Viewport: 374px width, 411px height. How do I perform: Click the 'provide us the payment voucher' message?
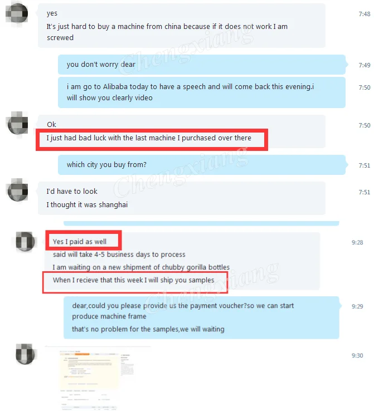coord(183,311)
